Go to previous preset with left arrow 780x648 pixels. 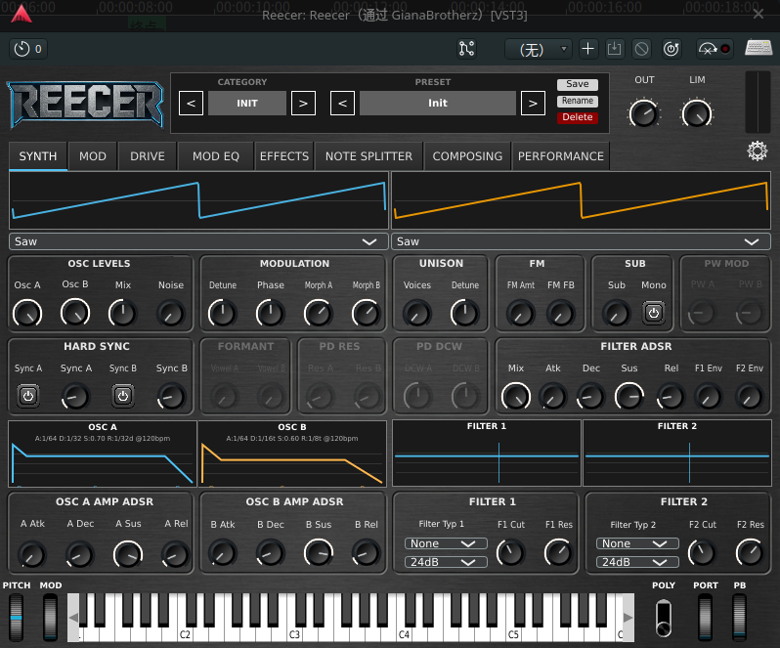[x=343, y=103]
